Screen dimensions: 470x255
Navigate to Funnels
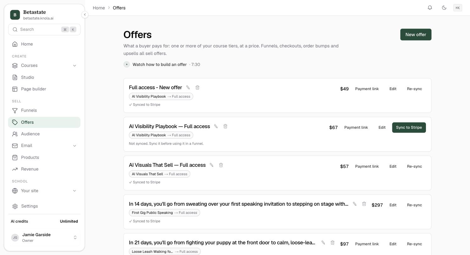[44, 111]
